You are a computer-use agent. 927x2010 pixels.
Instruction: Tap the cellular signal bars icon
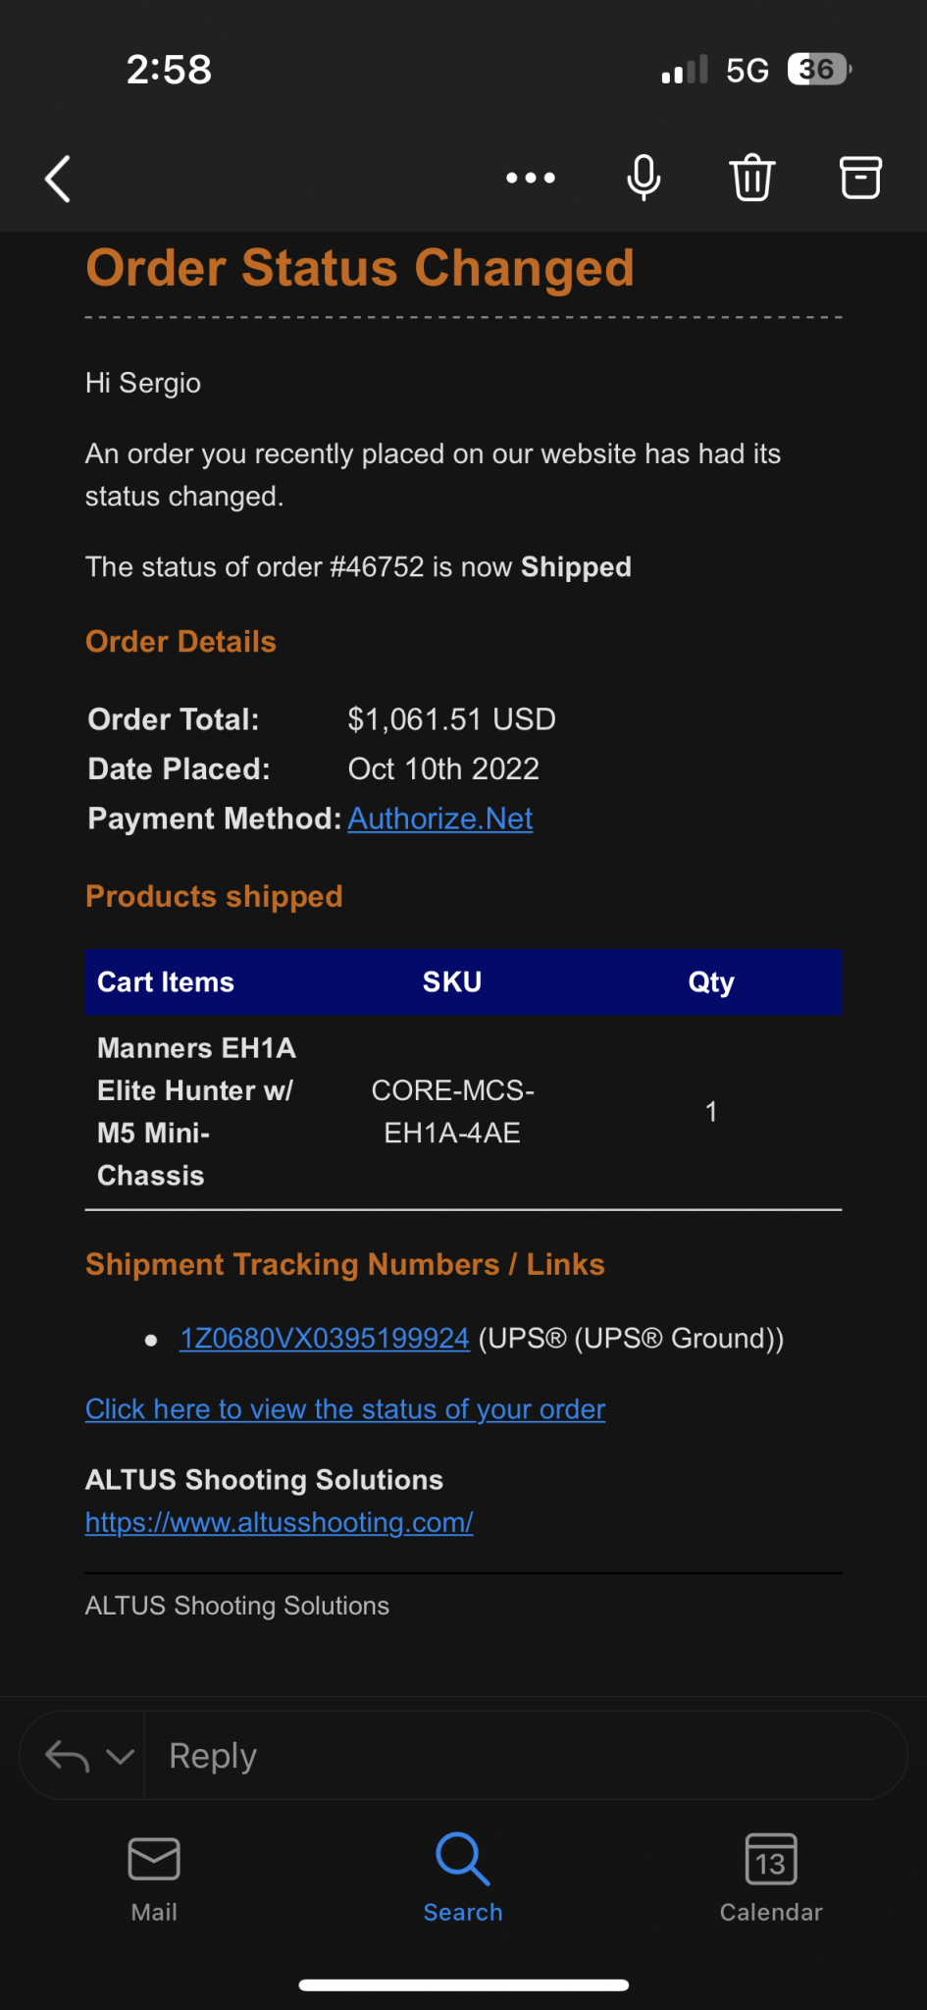[x=685, y=70]
